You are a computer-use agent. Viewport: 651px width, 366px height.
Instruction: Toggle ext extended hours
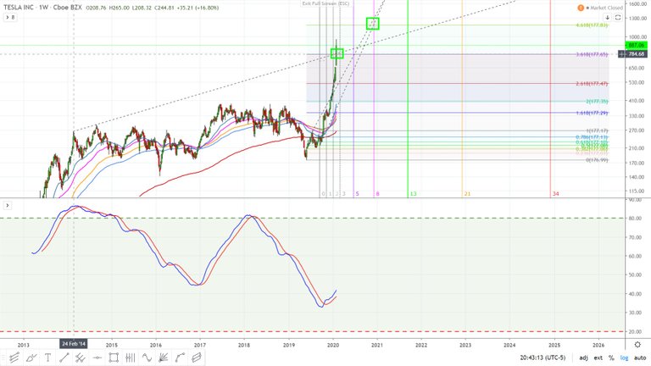pyautogui.click(x=598, y=358)
